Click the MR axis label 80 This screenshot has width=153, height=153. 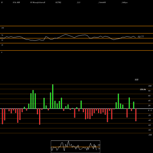coord(149,91)
